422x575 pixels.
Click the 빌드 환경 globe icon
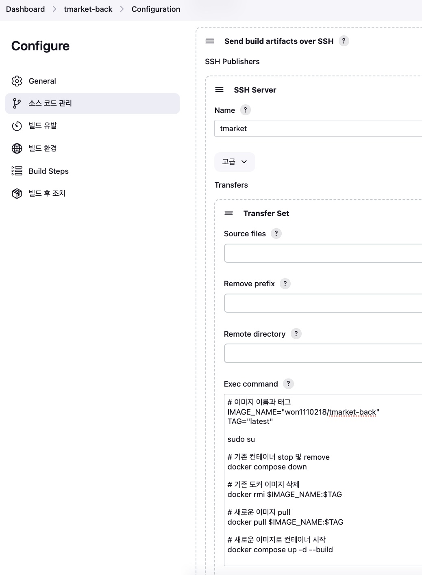[x=17, y=148]
